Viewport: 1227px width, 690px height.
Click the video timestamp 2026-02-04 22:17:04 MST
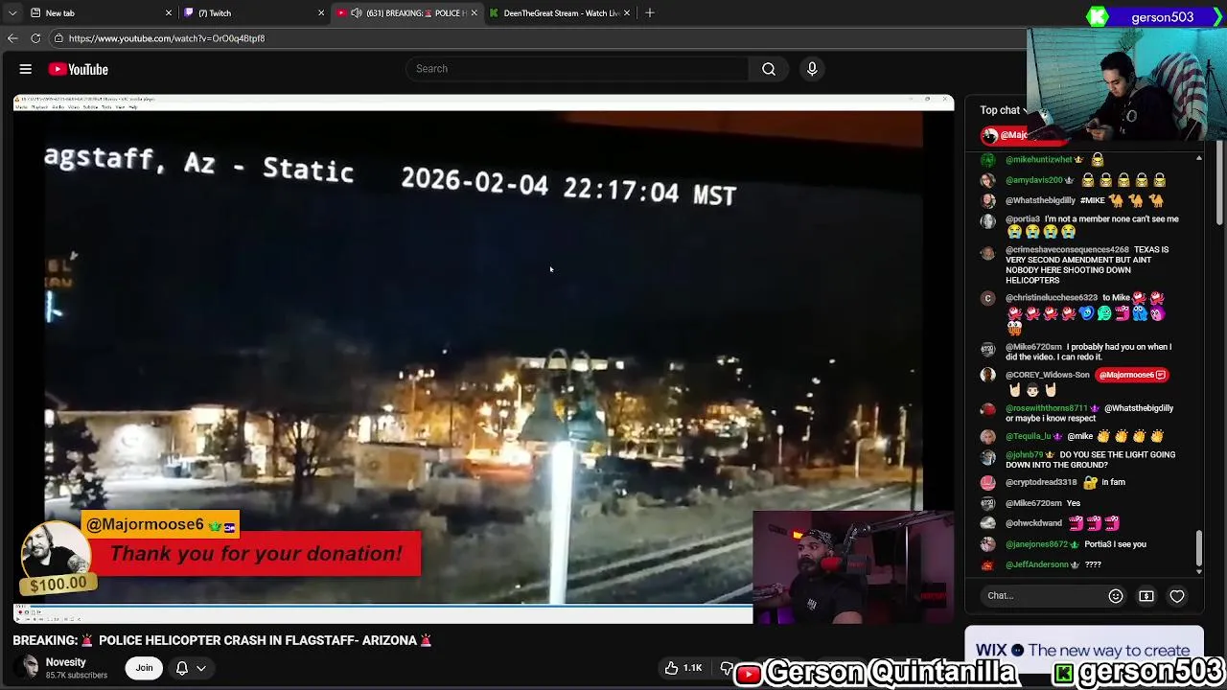pyautogui.click(x=568, y=186)
